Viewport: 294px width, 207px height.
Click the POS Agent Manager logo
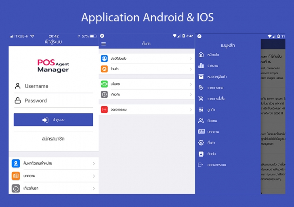tap(53, 66)
